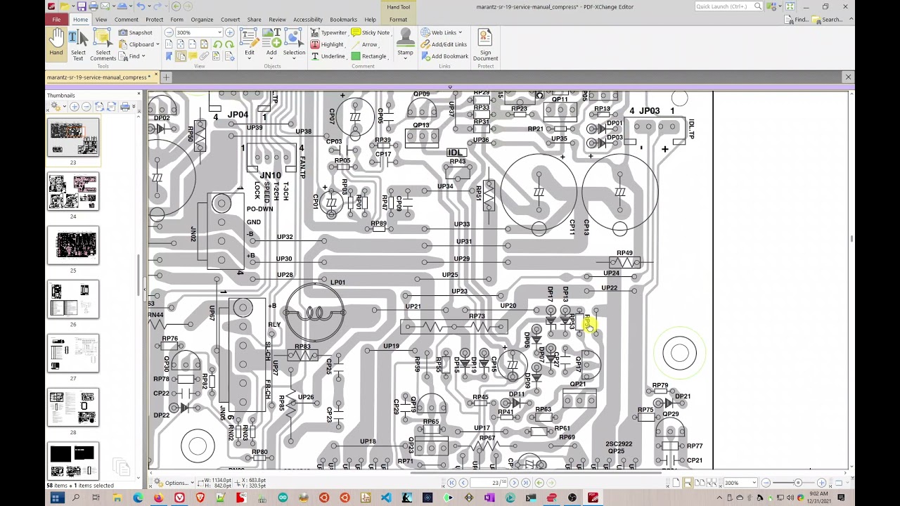Rotate the view clockwise in the ribbon
This screenshot has height=506, width=900.
(229, 44)
